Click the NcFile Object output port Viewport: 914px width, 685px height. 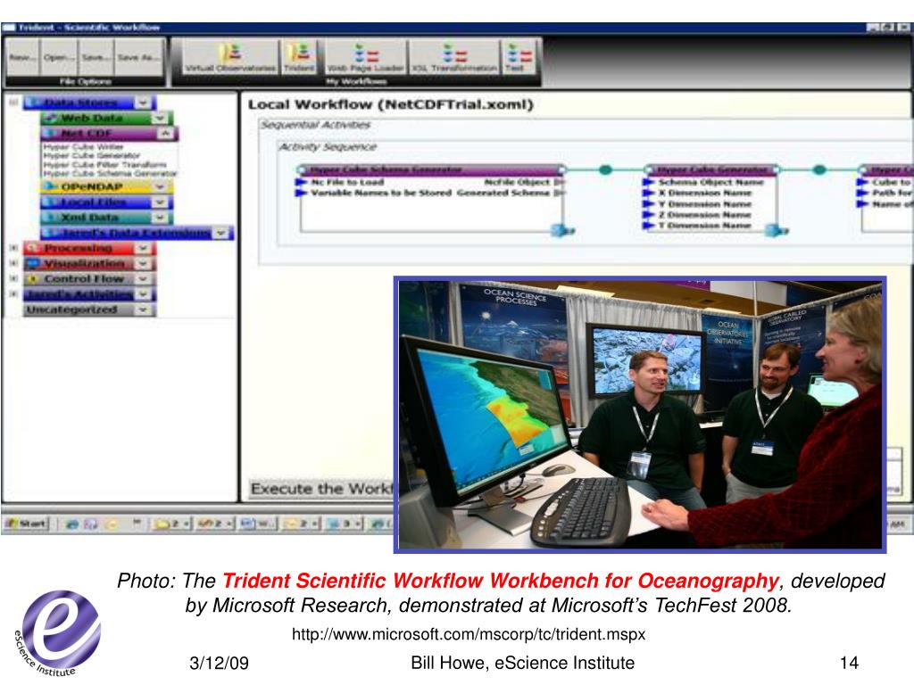[x=560, y=182]
